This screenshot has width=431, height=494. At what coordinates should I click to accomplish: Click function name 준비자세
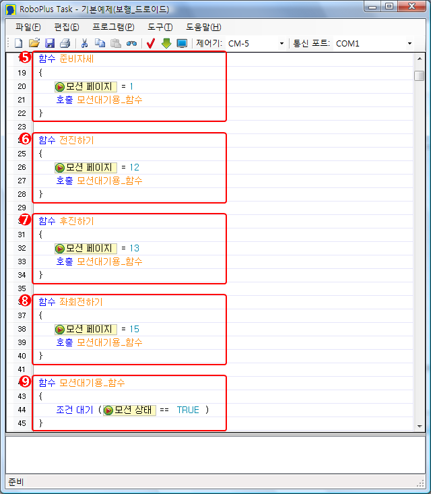click(x=77, y=59)
